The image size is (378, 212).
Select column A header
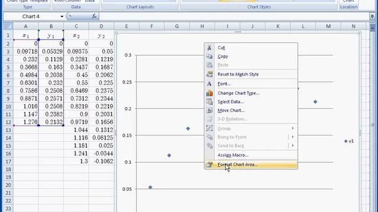coord(25,26)
